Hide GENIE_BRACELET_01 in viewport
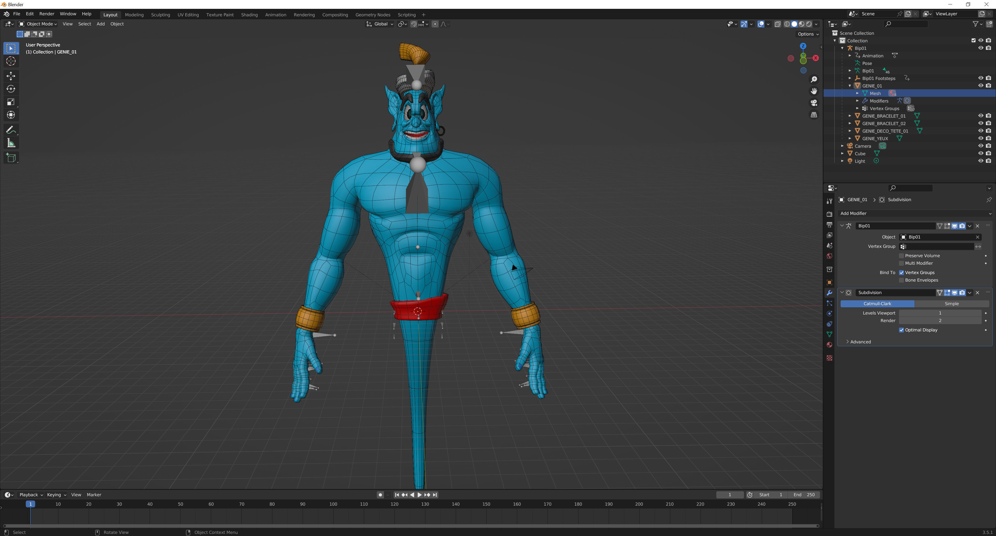 point(980,116)
